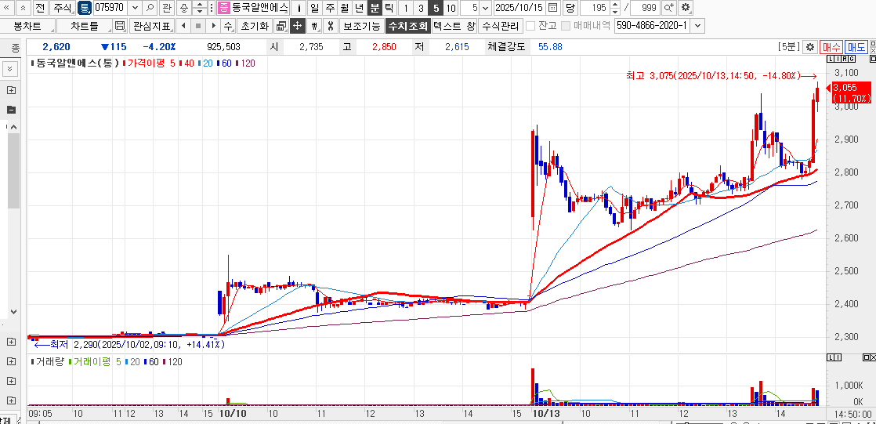876x424 pixels.
Task: Select the crosshair cursor tool
Action: 298,26
